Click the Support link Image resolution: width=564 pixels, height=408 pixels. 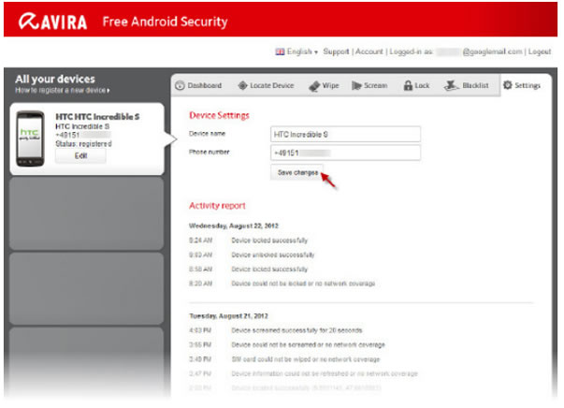pyautogui.click(x=336, y=51)
